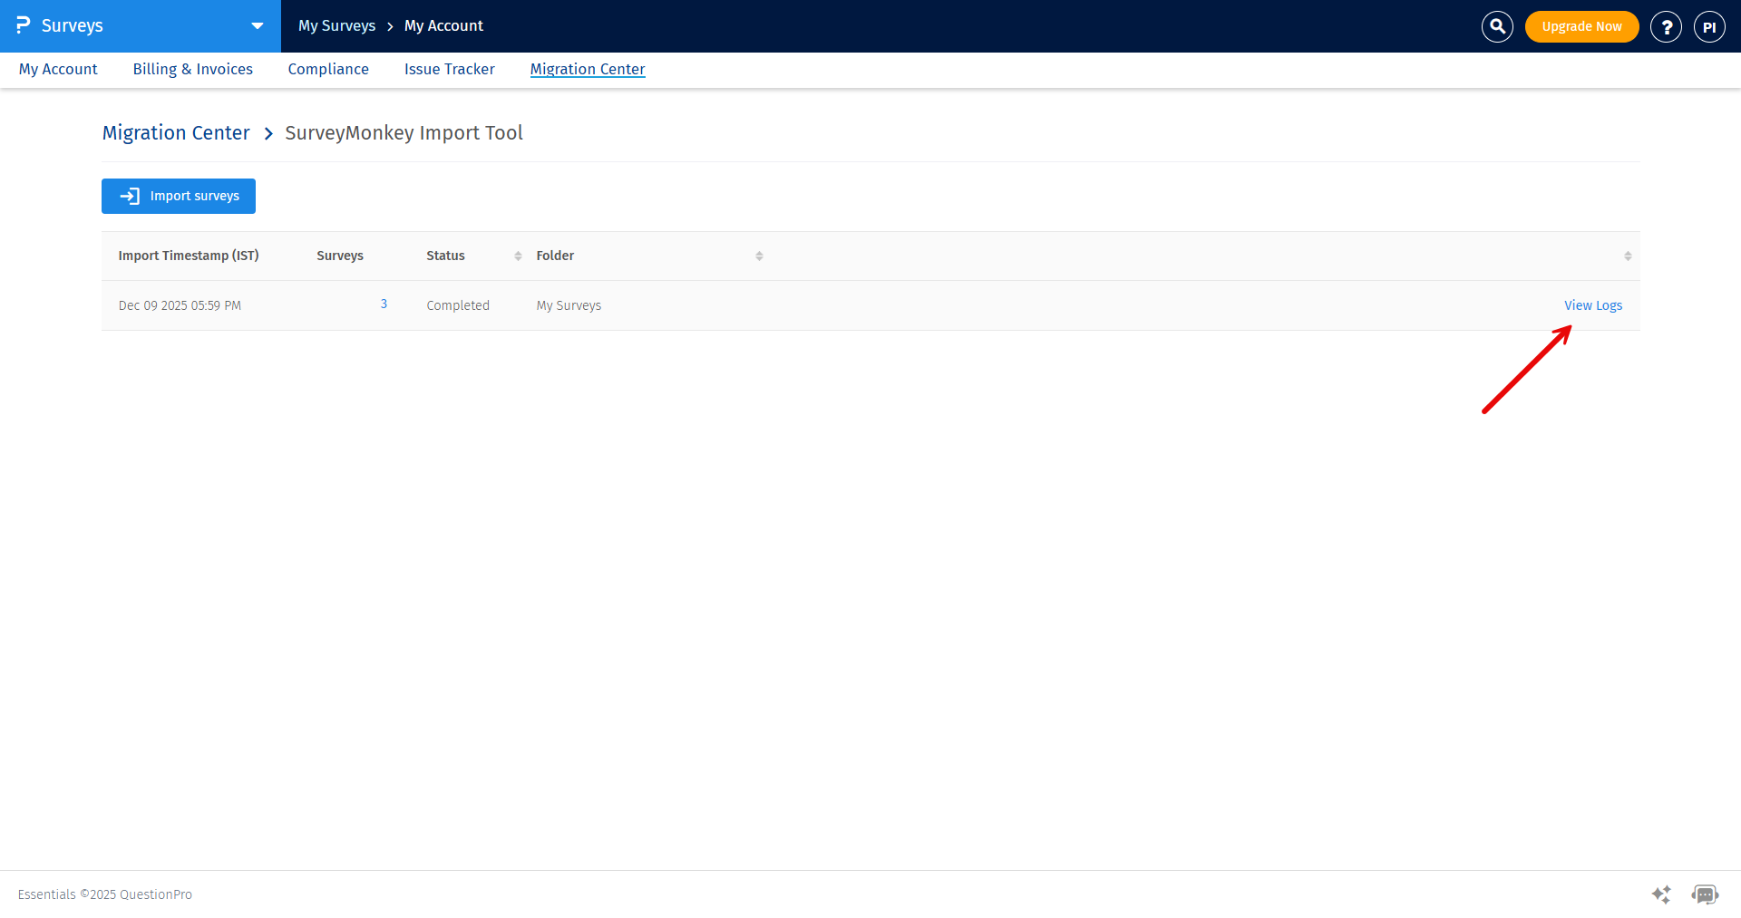Expand the Surveys product switcher dropdown
This screenshot has width=1741, height=918.
coord(257,26)
